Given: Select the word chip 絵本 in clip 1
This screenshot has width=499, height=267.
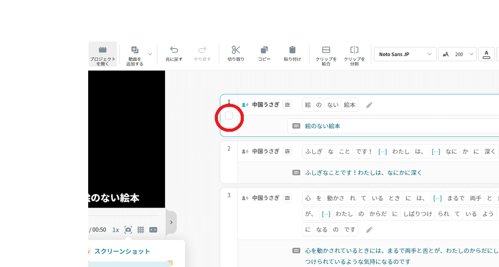Looking at the screenshot, I should click(x=350, y=105).
